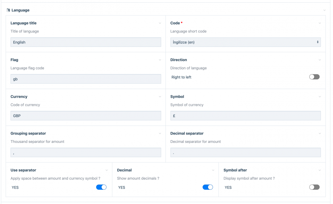
Task: Collapse the Language title field chevron
Action: pyautogui.click(x=160, y=23)
